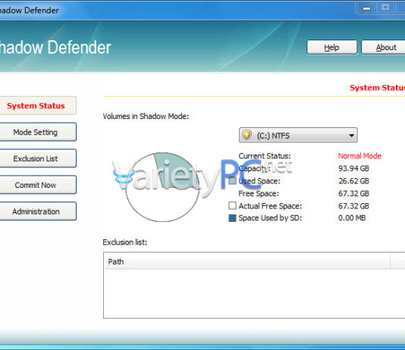This screenshot has height=350, width=405.
Task: Click the Normal Mode status text
Action: (359, 156)
